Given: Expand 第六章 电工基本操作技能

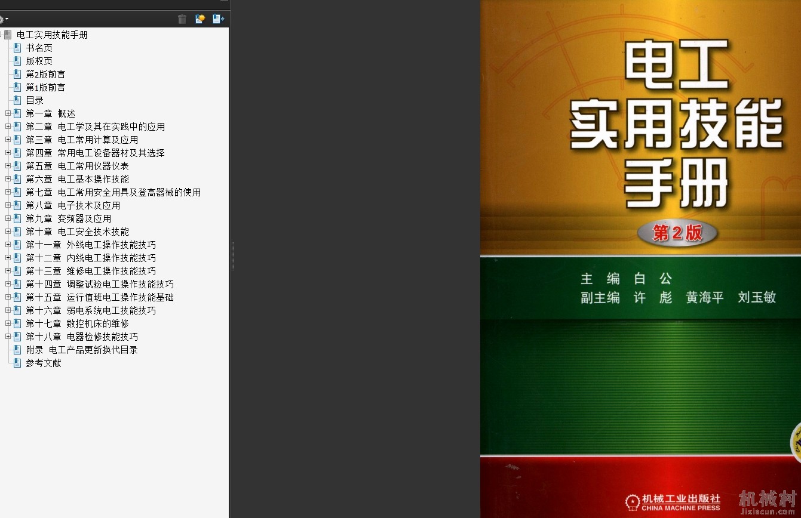Looking at the screenshot, I should (8, 179).
